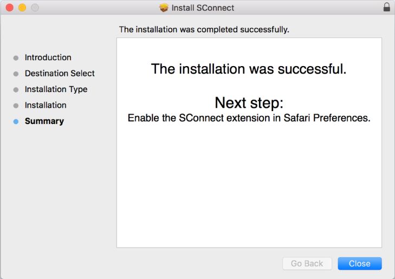
Task: Click the 'Next step:' heading text
Action: [x=249, y=103]
